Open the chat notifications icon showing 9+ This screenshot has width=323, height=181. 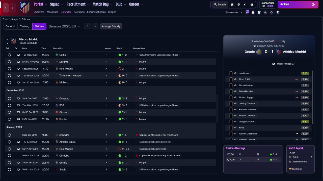click(247, 12)
